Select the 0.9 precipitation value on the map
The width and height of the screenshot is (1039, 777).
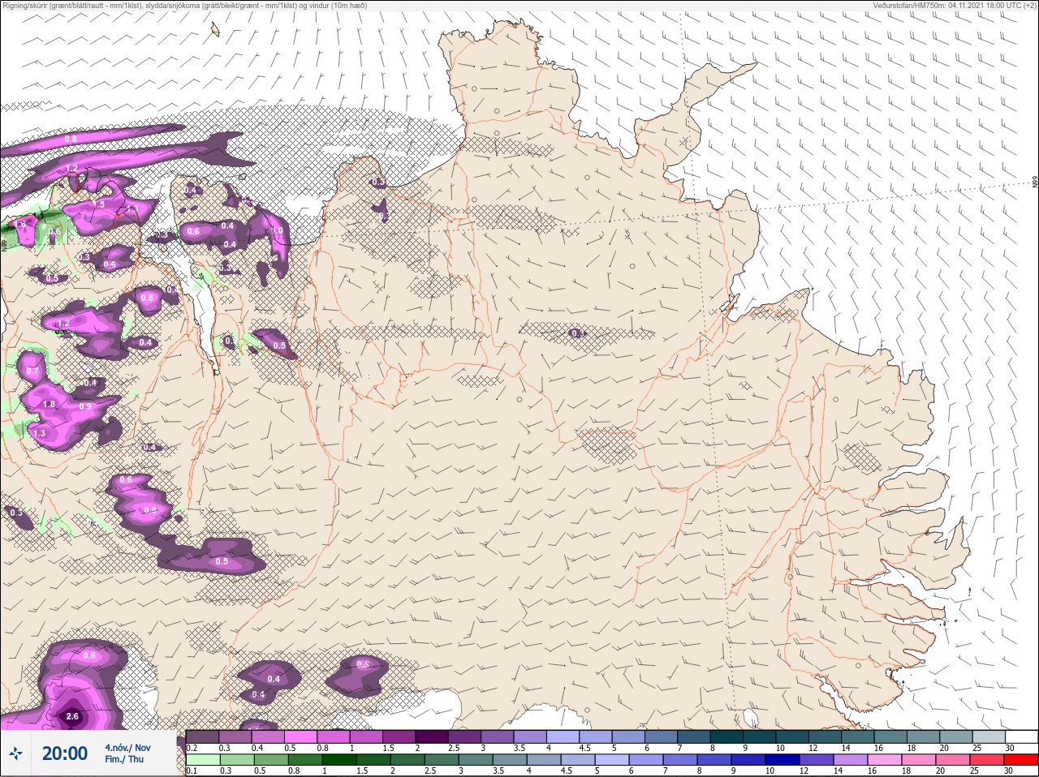pyautogui.click(x=85, y=406)
